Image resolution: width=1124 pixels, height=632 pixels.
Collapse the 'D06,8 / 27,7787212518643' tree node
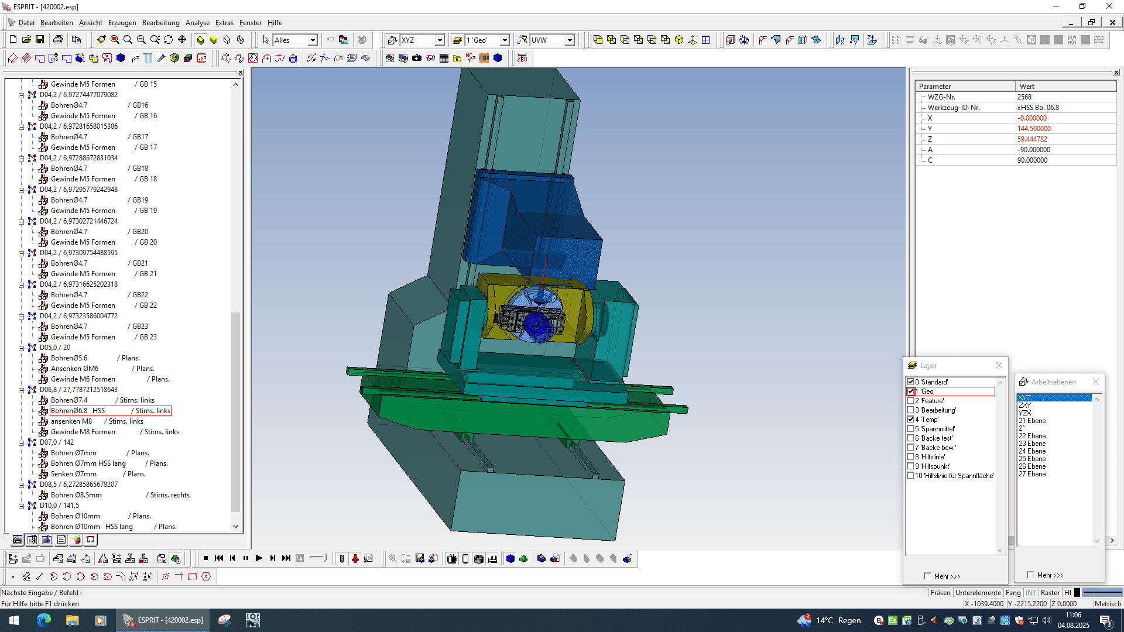pyautogui.click(x=21, y=390)
